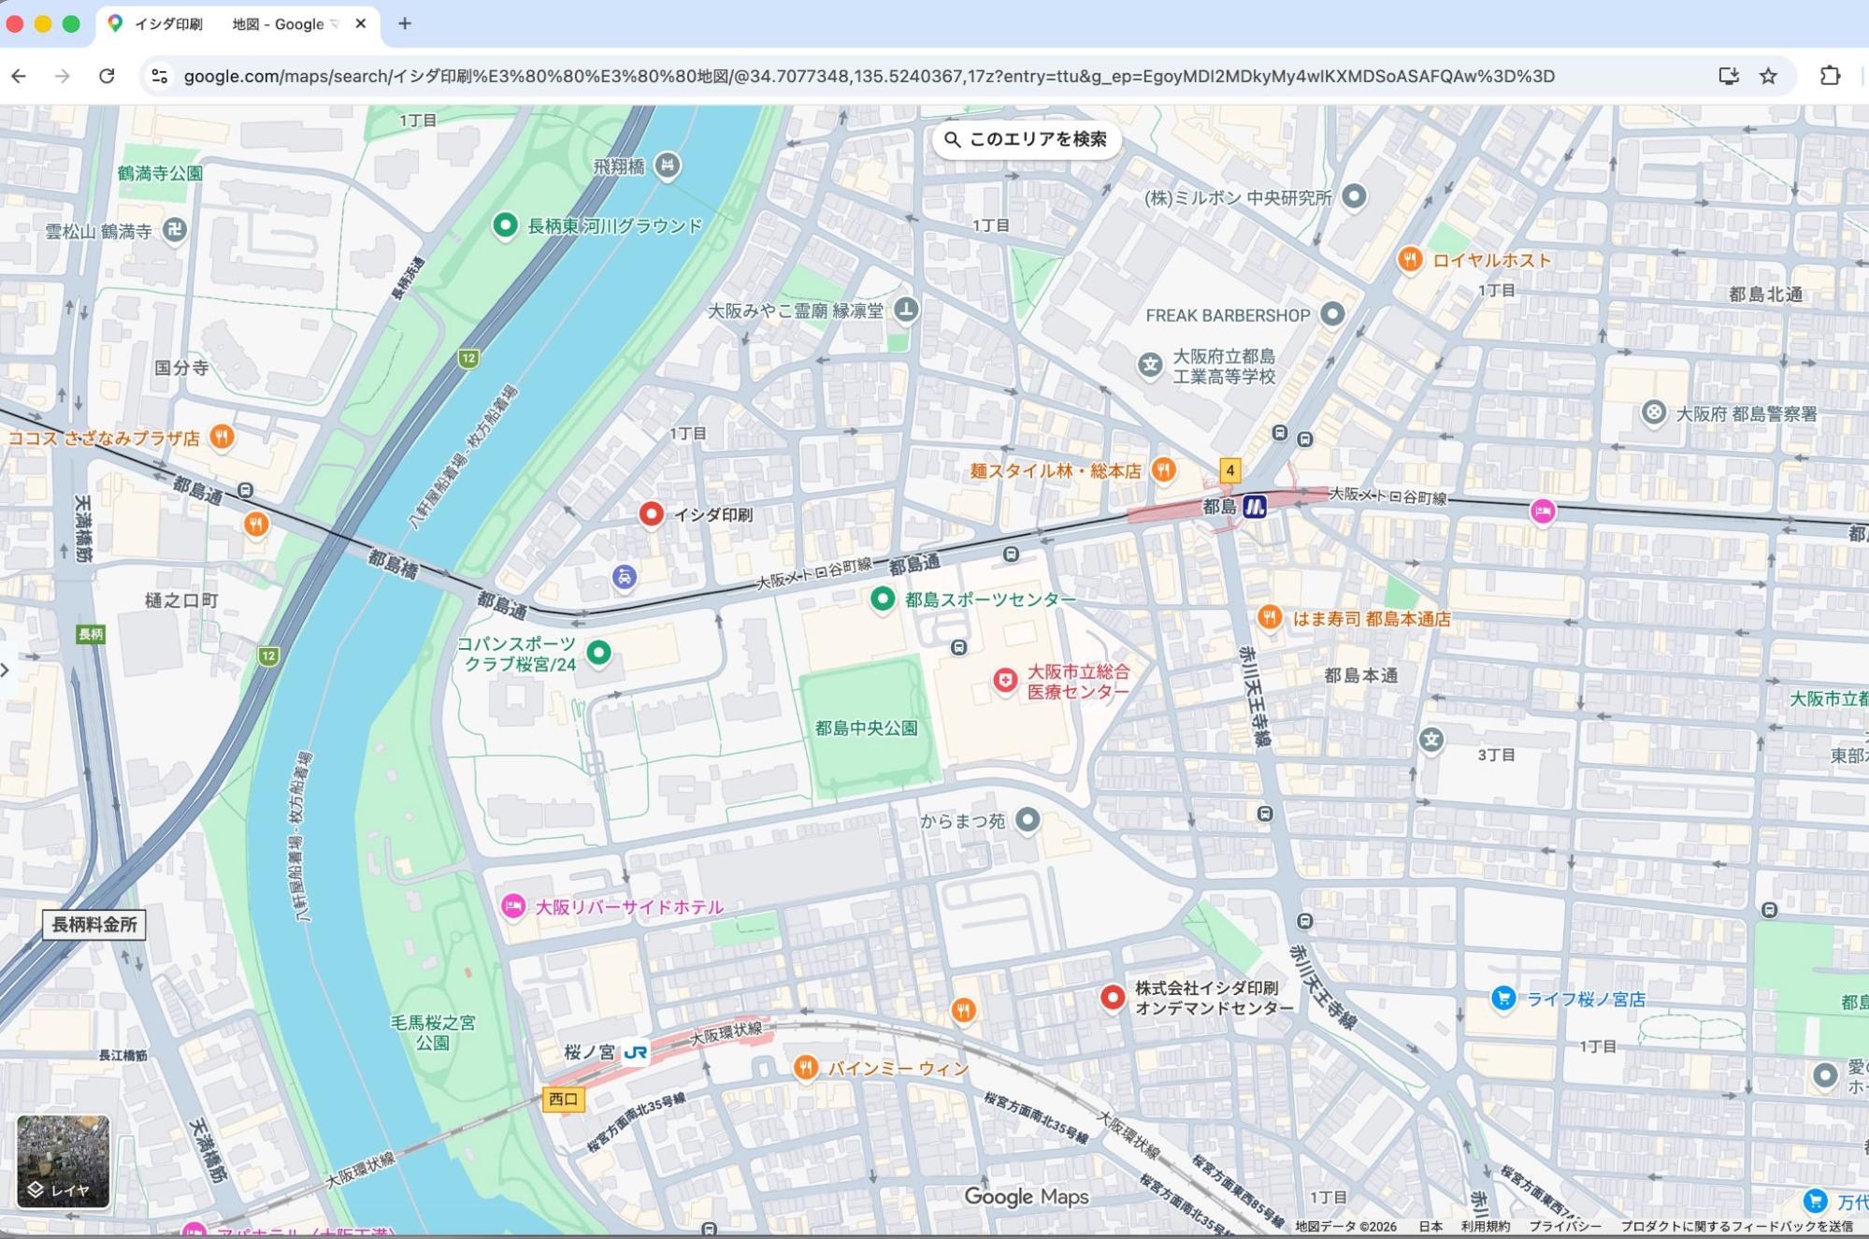Open the 都島スポーツセンター green pin

tap(882, 598)
